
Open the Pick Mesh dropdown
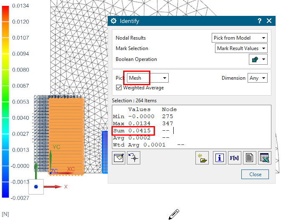(147, 78)
